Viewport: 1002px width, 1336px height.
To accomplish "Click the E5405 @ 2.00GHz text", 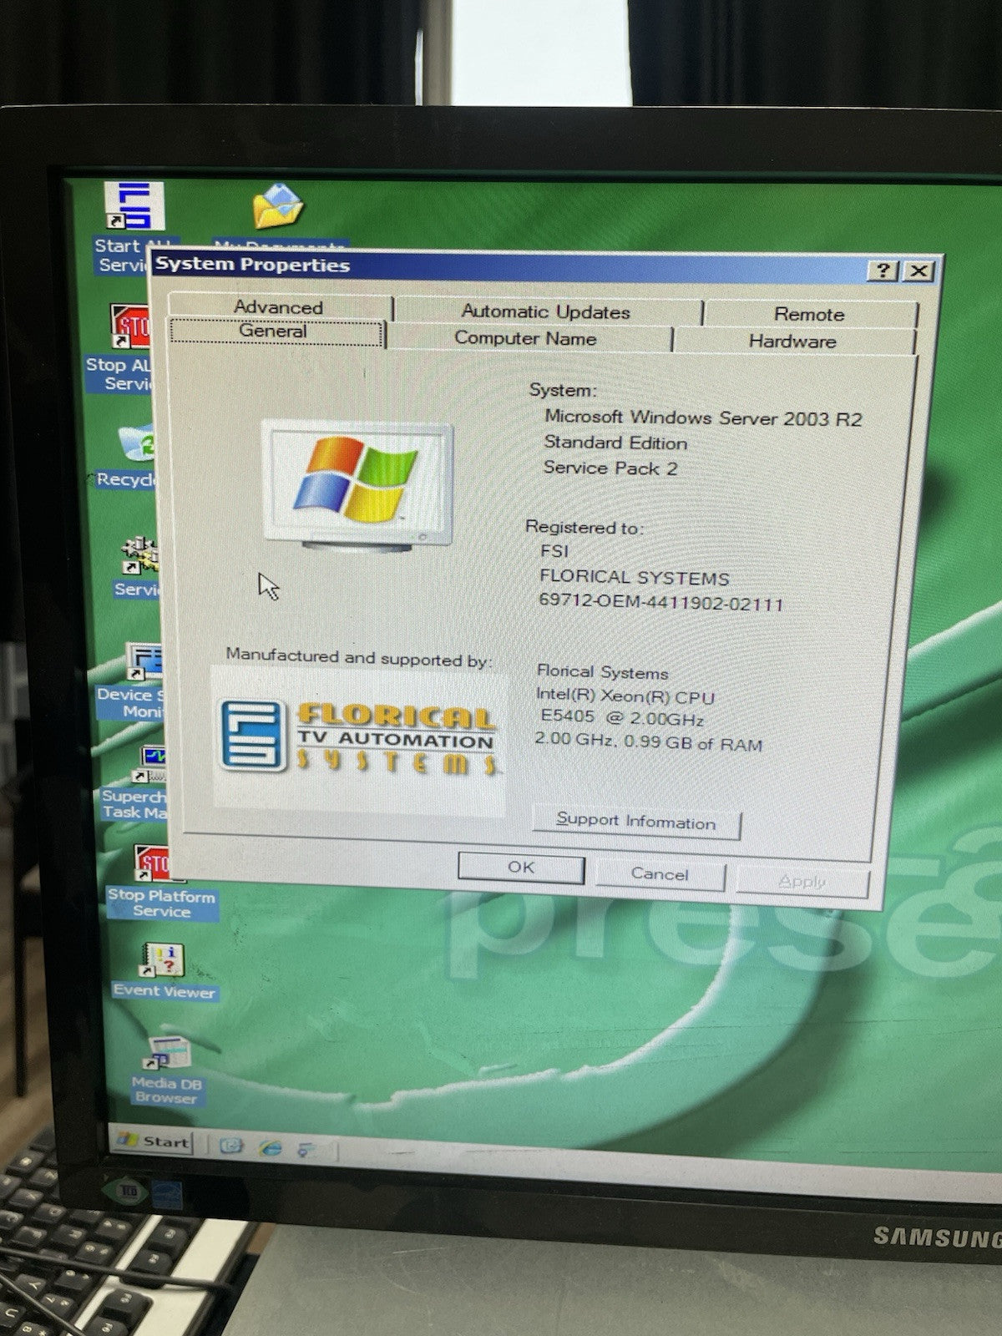I will coord(623,718).
